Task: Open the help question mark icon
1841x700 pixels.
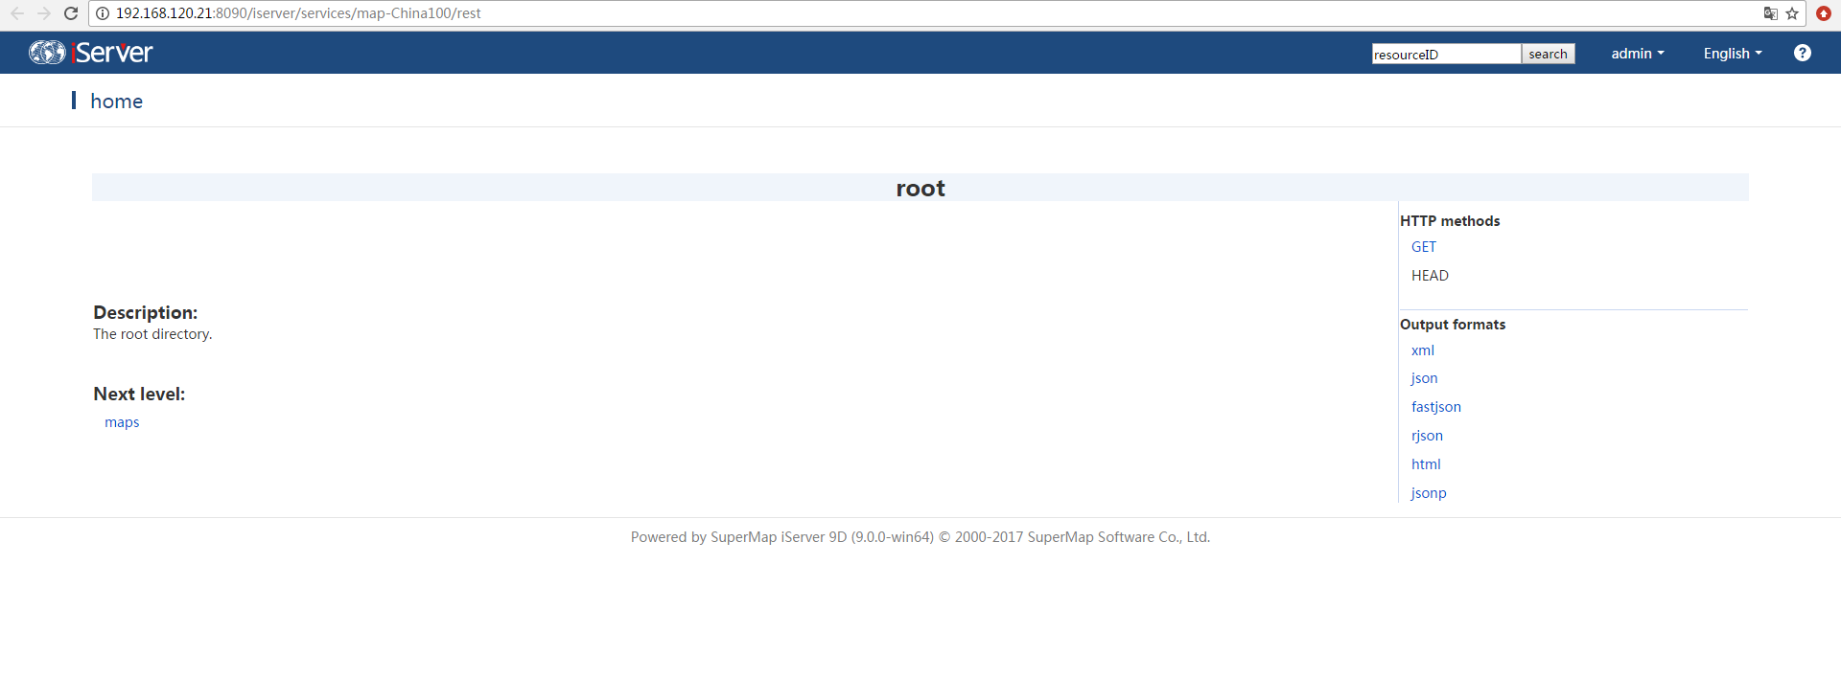Action: [x=1802, y=54]
